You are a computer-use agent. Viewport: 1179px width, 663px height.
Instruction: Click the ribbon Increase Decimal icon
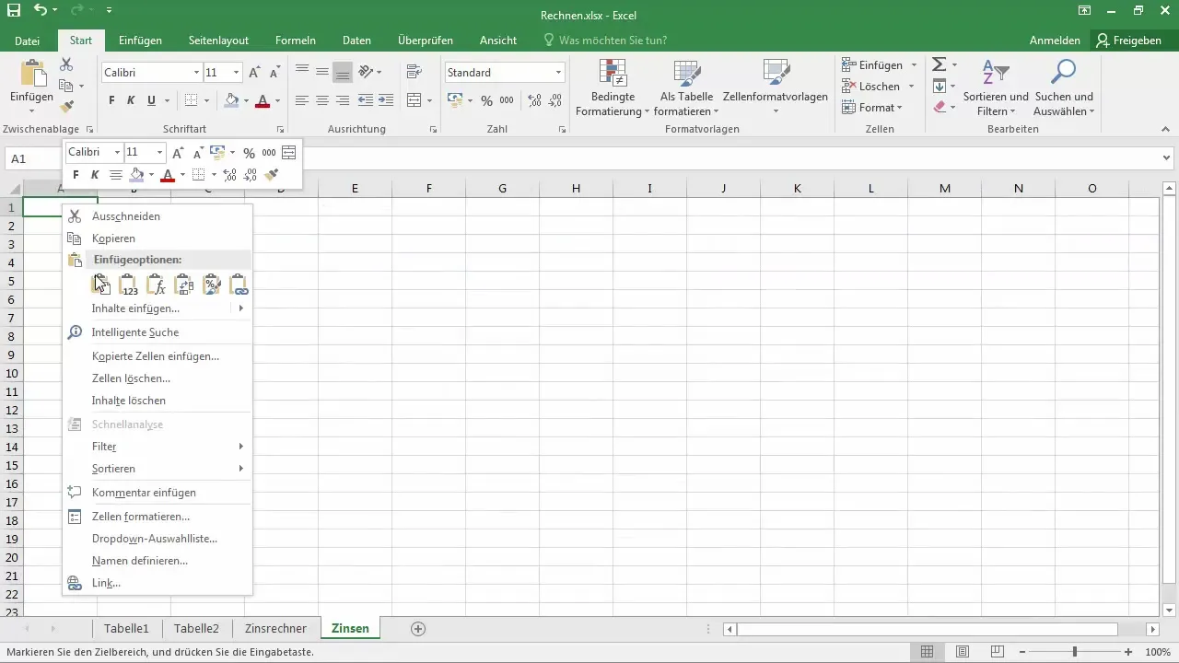point(533,100)
